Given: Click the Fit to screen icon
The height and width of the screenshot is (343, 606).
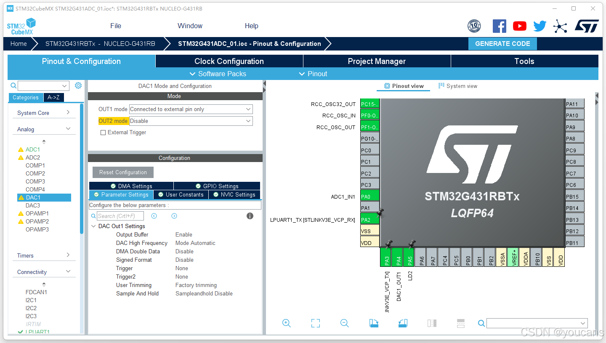Looking at the screenshot, I should click(316, 323).
